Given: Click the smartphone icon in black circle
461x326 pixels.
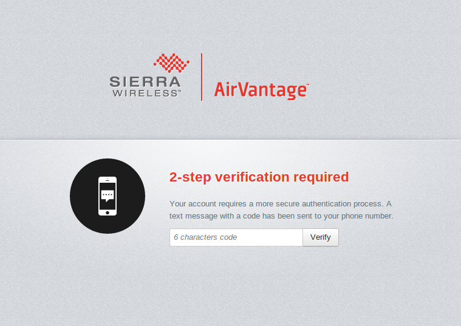Looking at the screenshot, I should 108,196.
